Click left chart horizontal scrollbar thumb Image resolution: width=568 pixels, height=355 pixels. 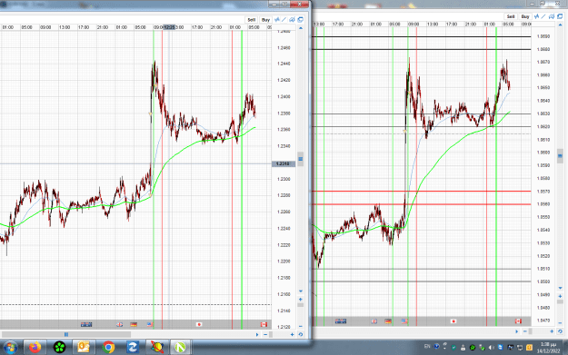[66, 335]
